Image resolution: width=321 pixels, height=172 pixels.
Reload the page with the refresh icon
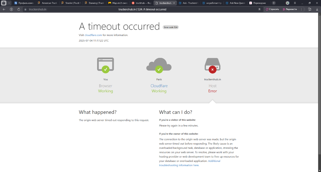(19, 9)
